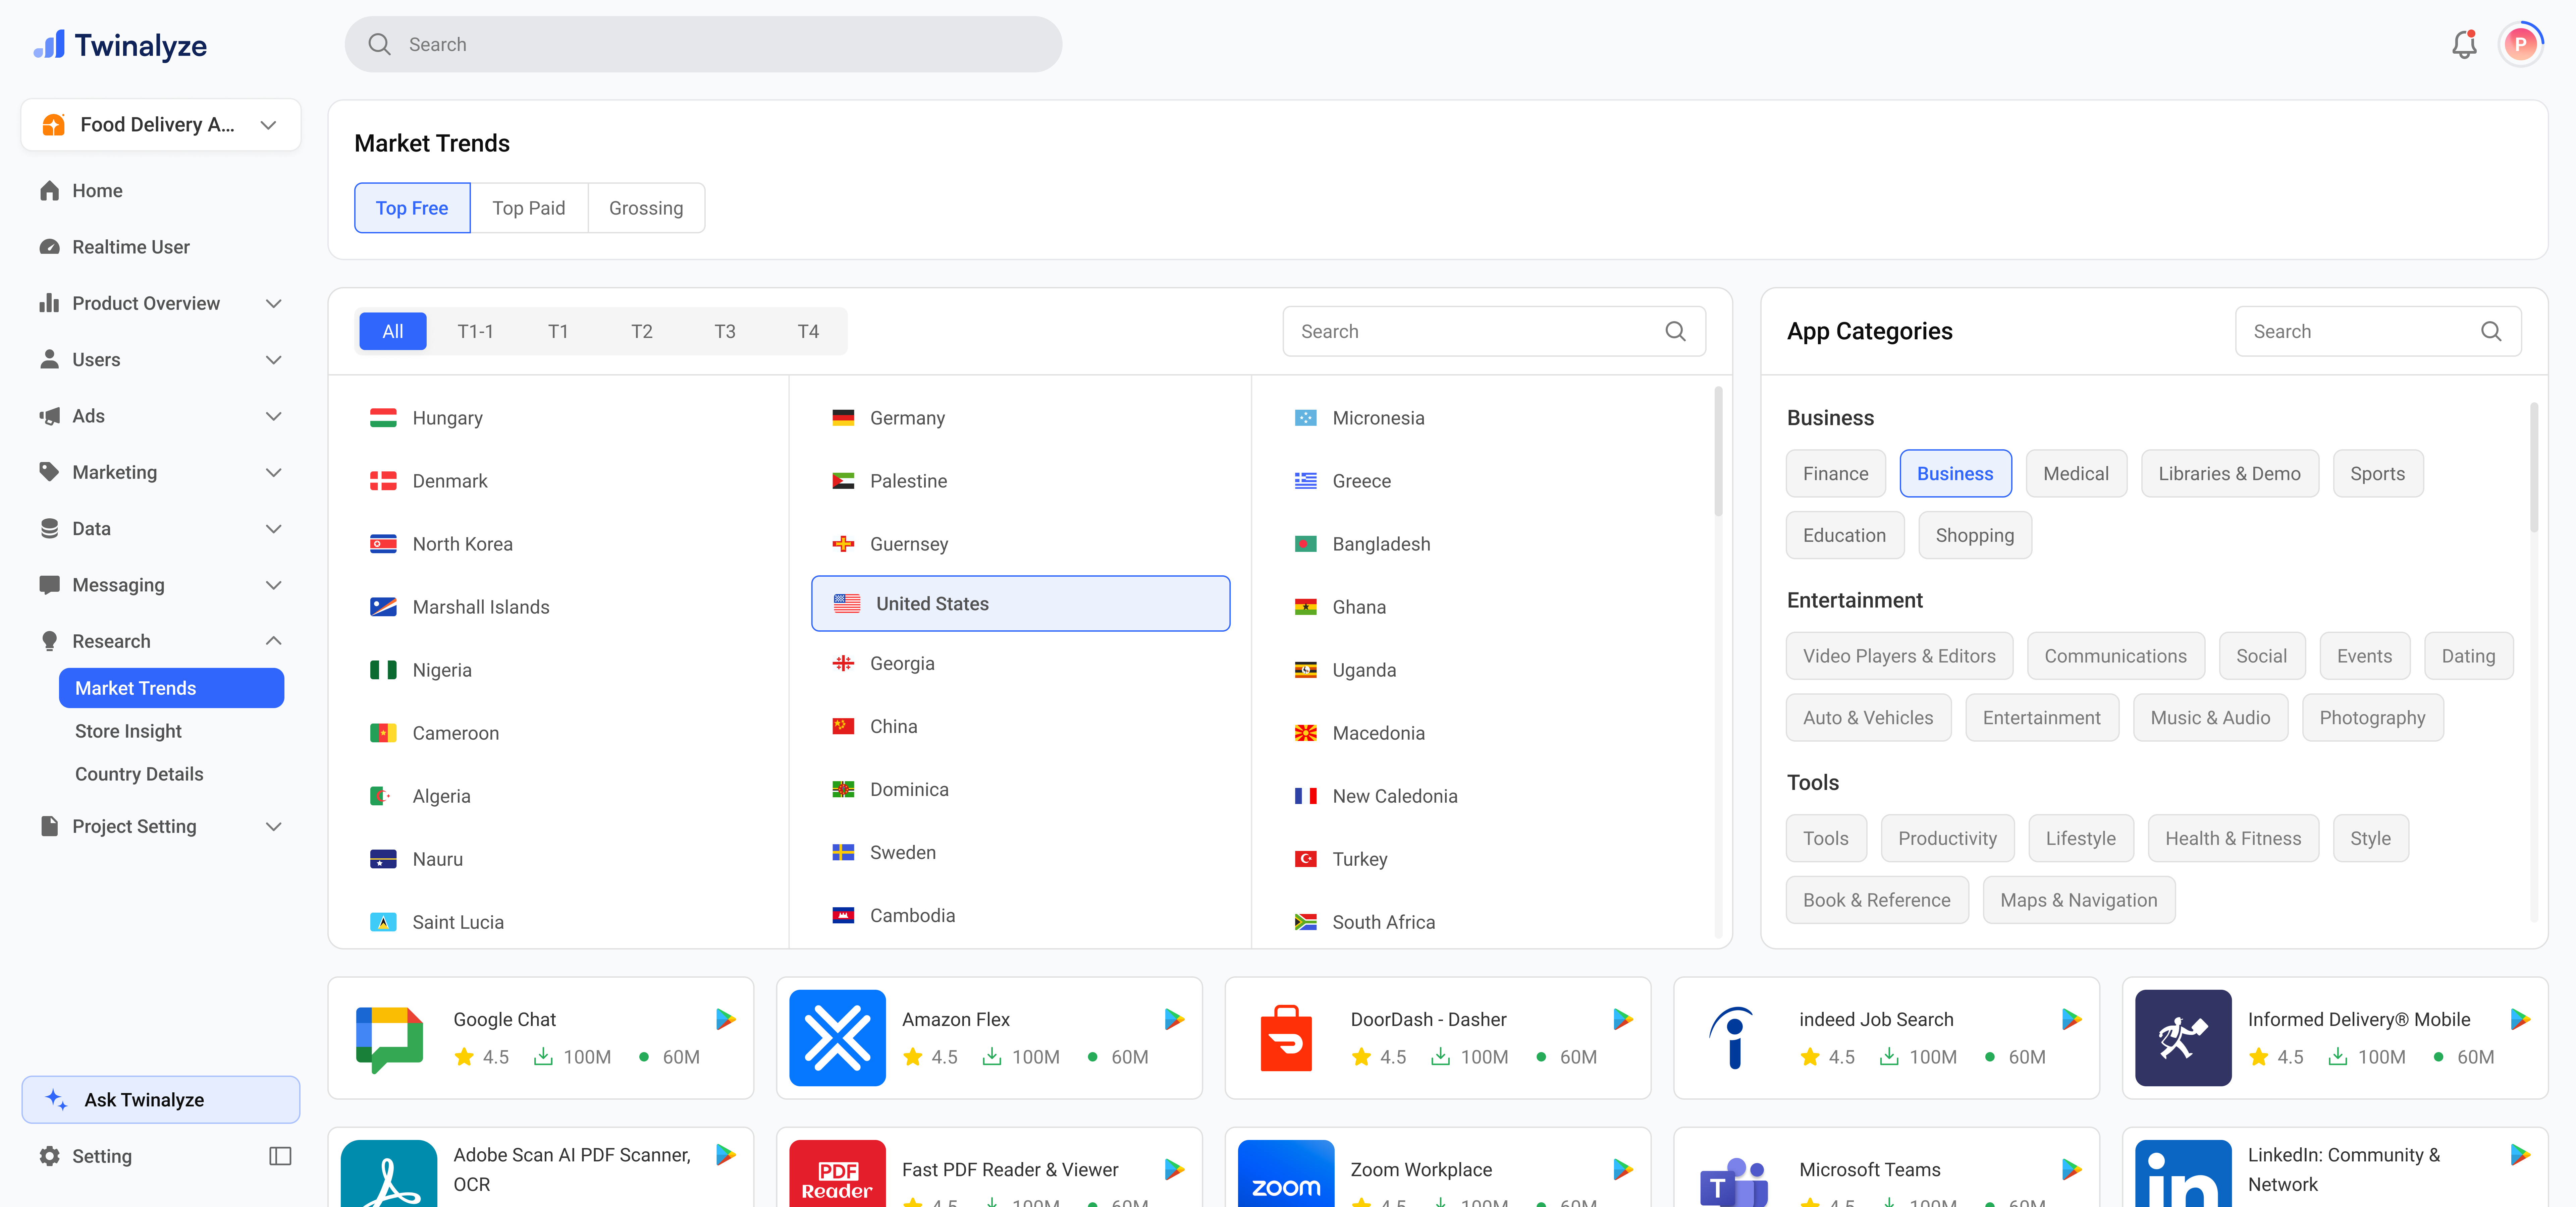Open Store Insight in sidebar
The image size is (2576, 1207).
click(128, 731)
